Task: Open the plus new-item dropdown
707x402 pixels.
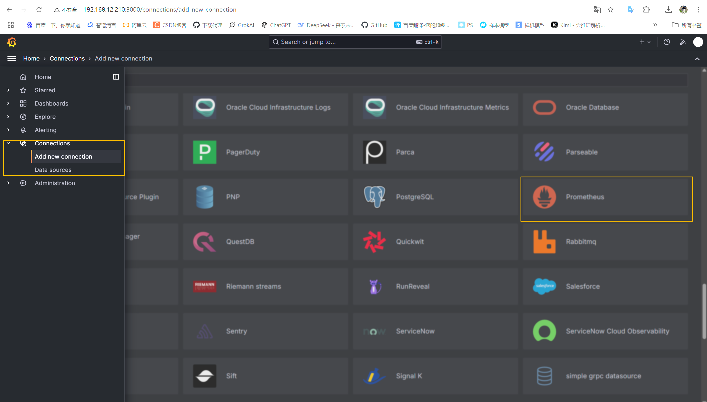Action: [x=645, y=42]
